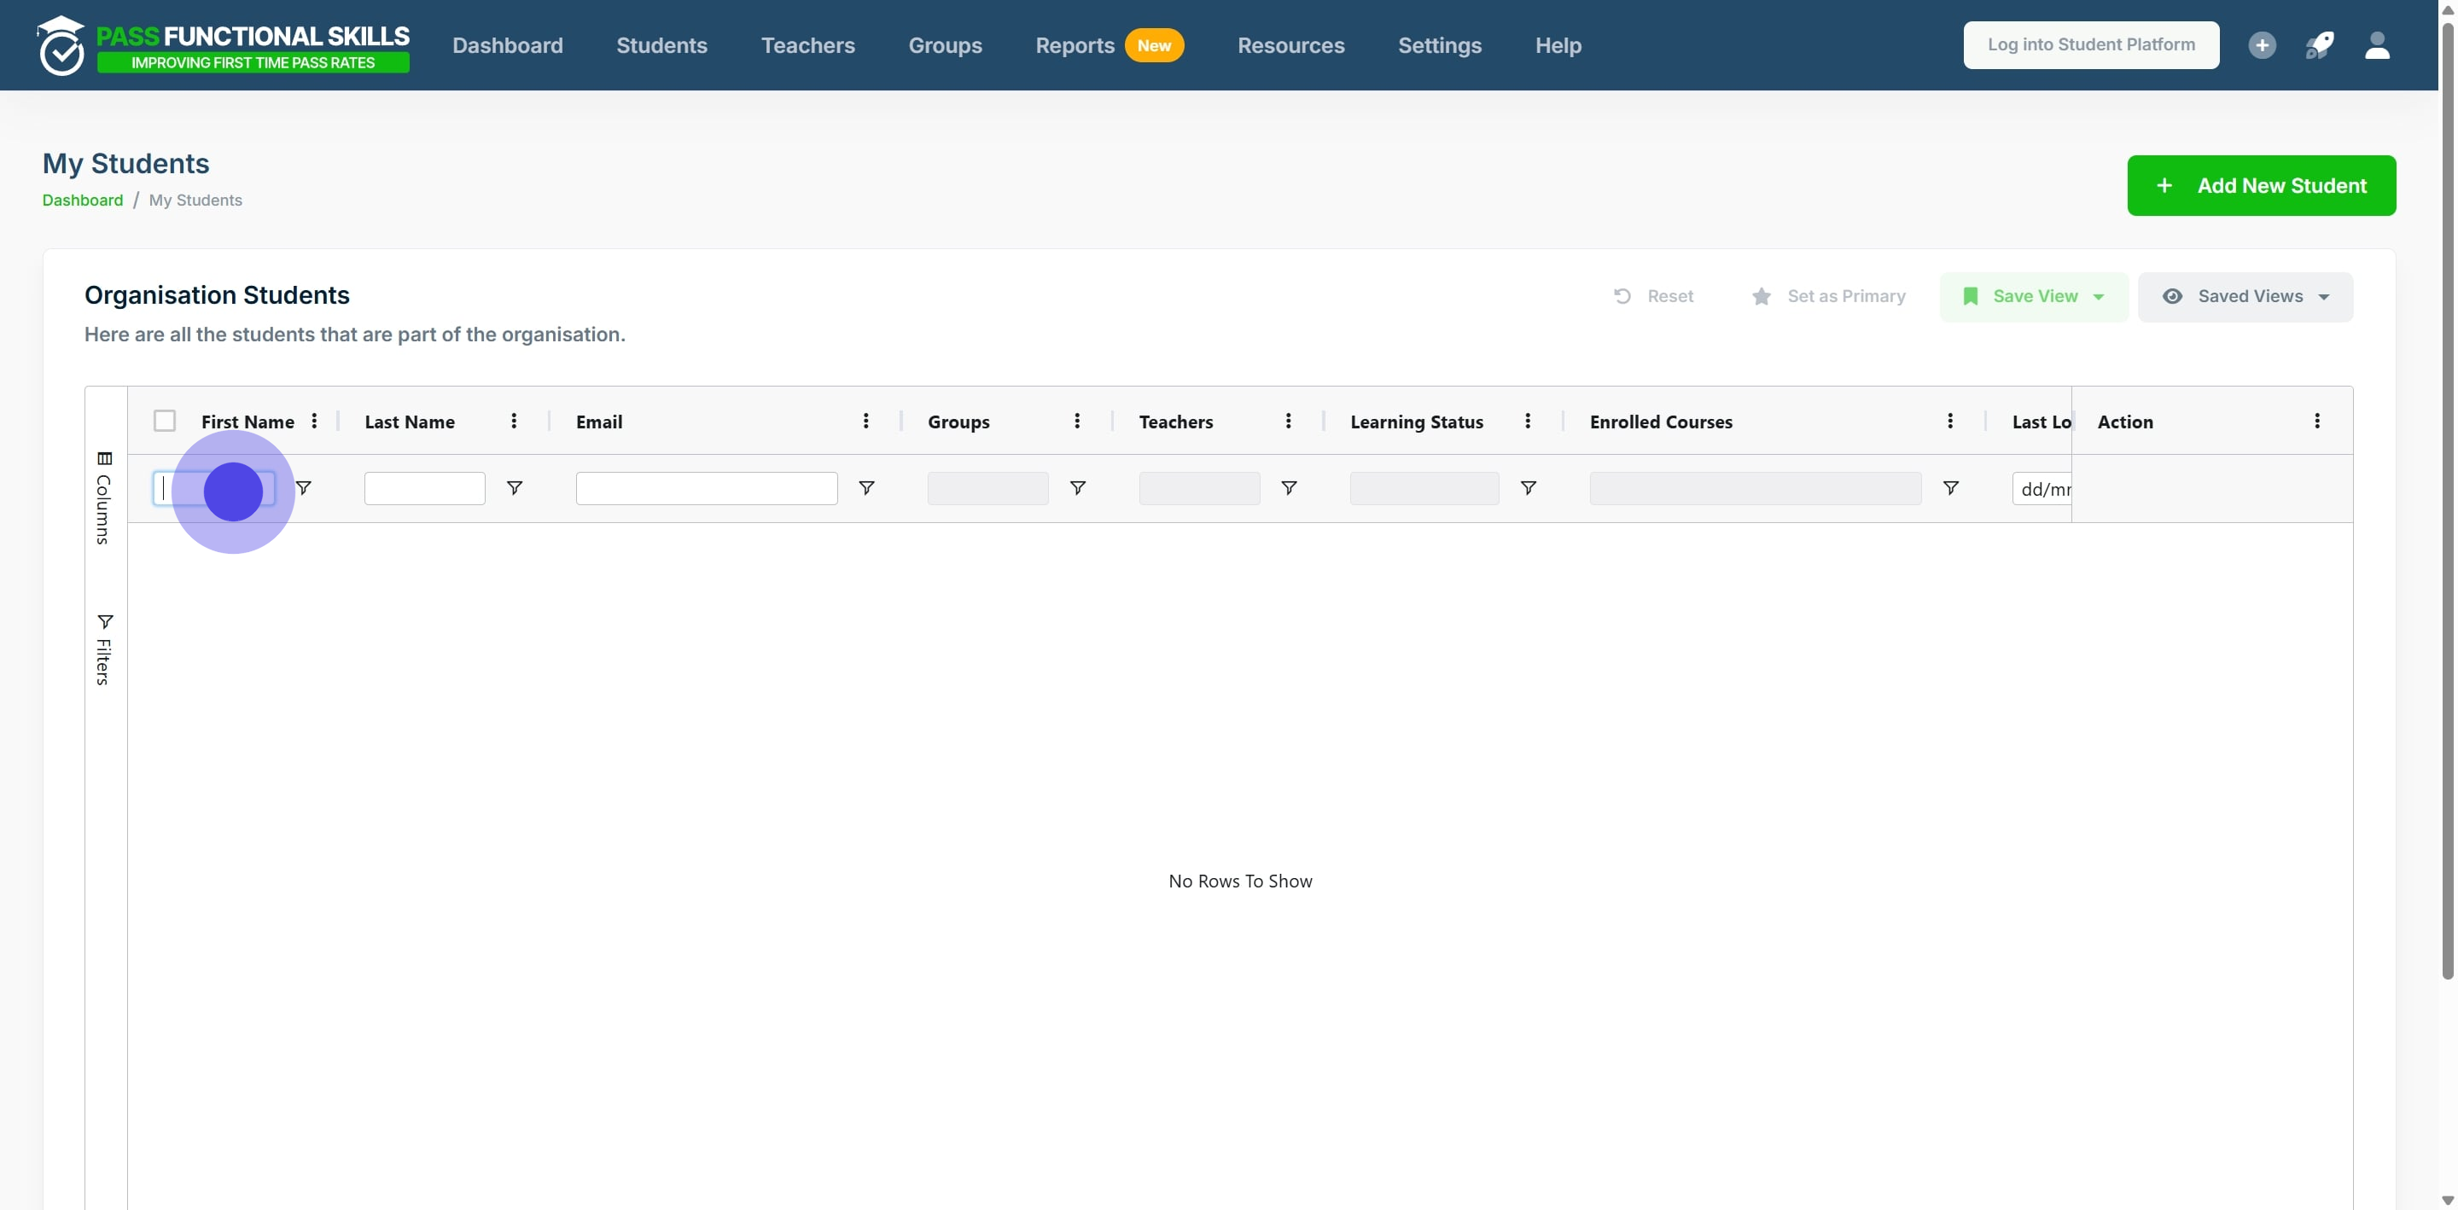Expand the Filters side panel
2458x1210 pixels.
104,649
